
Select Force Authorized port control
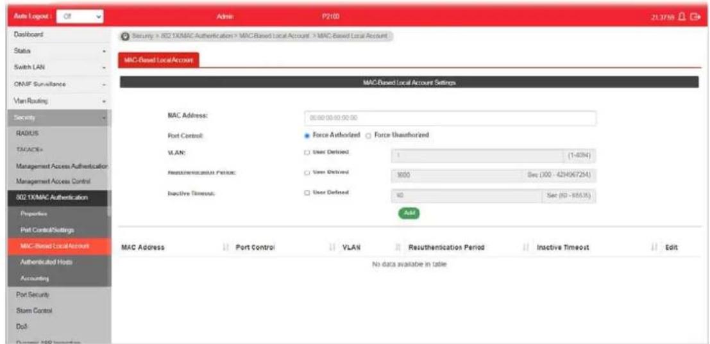308,135
